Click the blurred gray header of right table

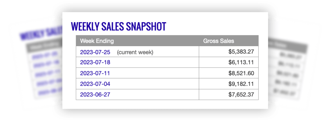(288, 44)
